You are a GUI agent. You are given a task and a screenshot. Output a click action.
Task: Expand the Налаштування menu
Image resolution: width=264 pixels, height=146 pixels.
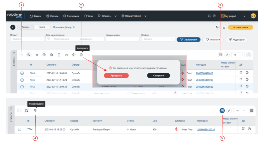pyautogui.click(x=134, y=16)
